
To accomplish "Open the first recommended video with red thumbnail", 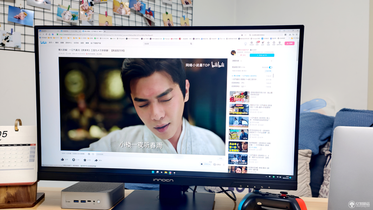I will [239, 97].
